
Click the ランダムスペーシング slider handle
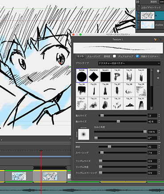coord(101,173)
